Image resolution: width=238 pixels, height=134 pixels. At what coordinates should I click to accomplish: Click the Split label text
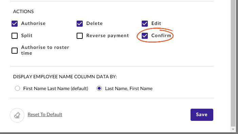tap(27, 36)
